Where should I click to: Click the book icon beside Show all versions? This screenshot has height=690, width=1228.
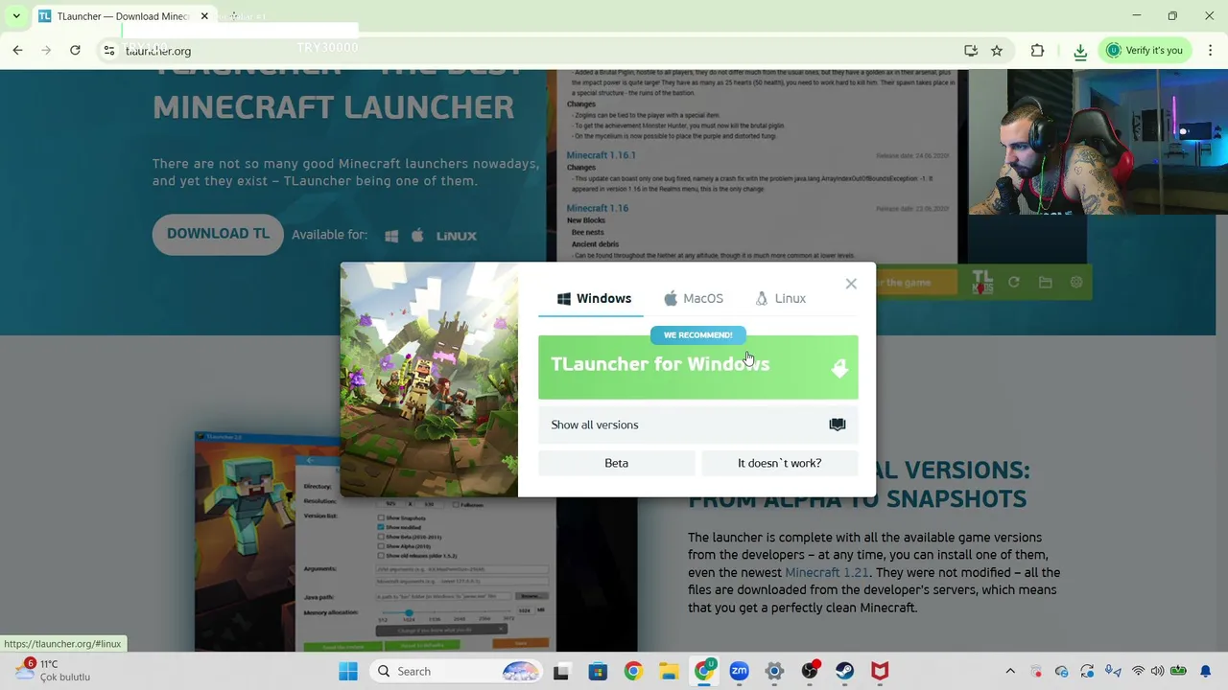tap(838, 425)
